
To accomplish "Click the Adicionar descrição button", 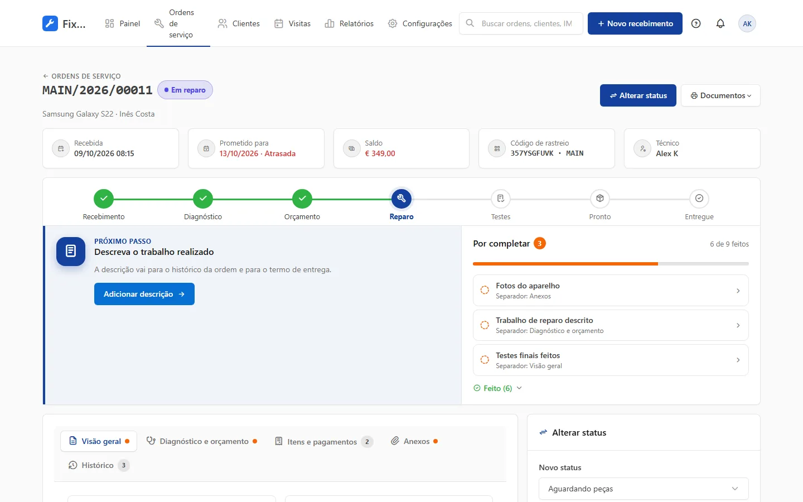I will [x=144, y=294].
